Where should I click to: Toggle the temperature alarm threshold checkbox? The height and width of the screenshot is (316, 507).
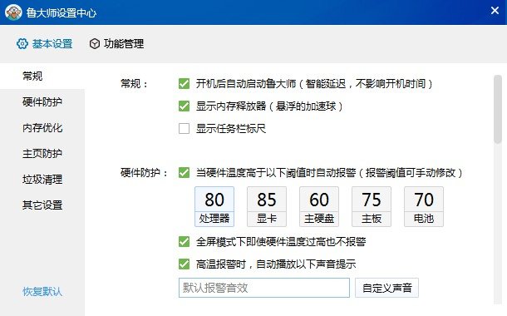pyautogui.click(x=184, y=173)
